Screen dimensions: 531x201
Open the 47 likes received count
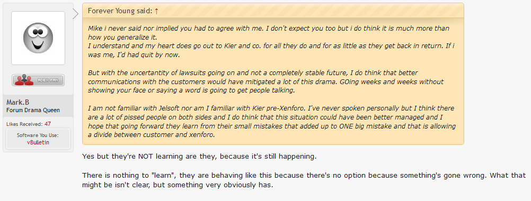[x=47, y=124]
